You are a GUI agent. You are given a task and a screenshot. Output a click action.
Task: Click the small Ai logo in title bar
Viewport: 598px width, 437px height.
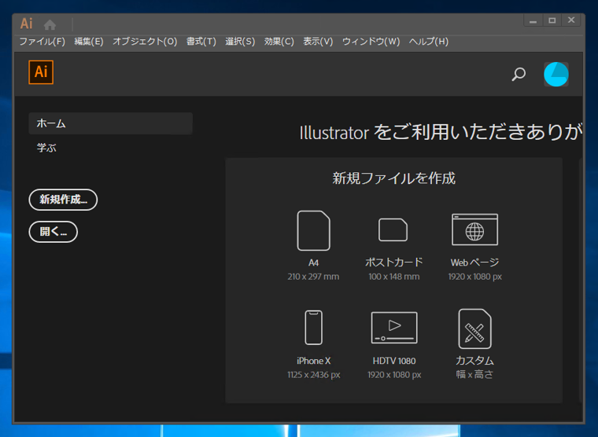tap(26, 24)
